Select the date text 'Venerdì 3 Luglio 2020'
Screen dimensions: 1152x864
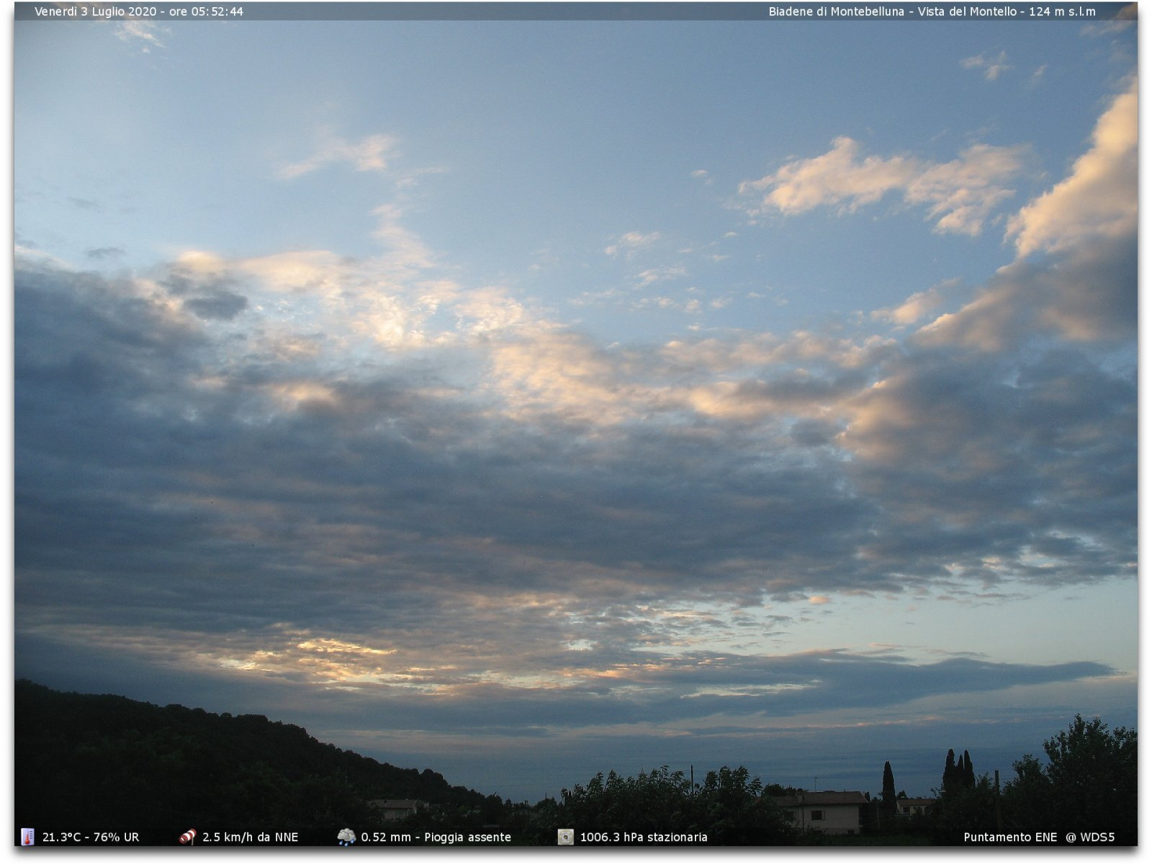click(95, 12)
